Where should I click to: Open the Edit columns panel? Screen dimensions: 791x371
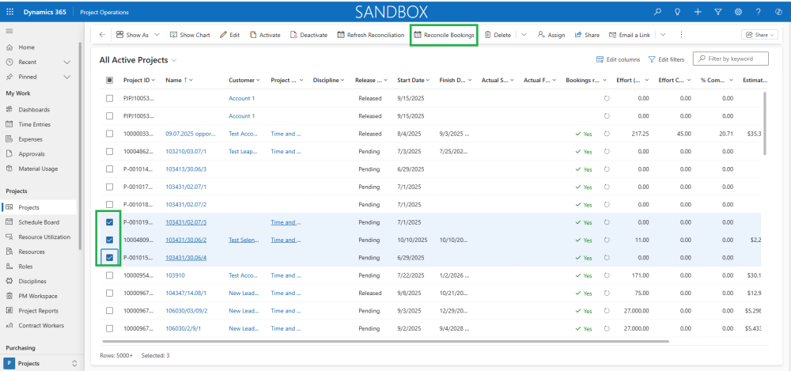pyautogui.click(x=618, y=59)
